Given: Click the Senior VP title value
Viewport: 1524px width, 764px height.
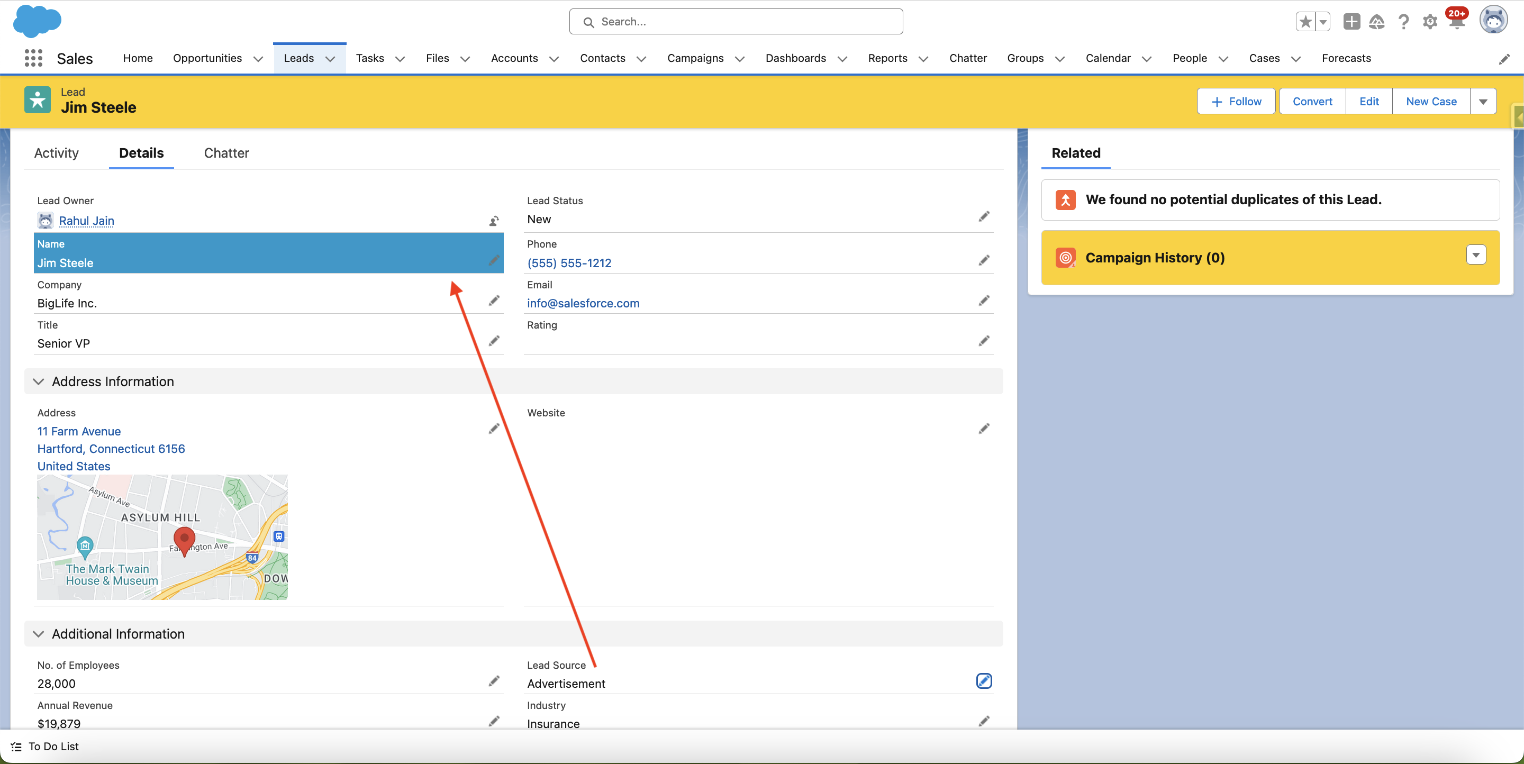Looking at the screenshot, I should pyautogui.click(x=63, y=343).
